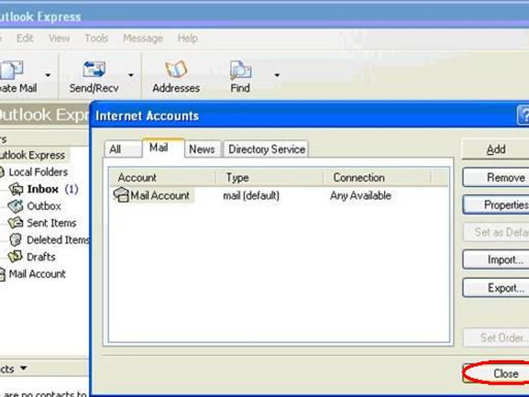Switch to the News tab
The height and width of the screenshot is (397, 529).
202,149
